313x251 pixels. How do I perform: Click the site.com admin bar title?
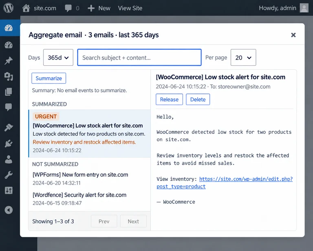tap(45, 8)
